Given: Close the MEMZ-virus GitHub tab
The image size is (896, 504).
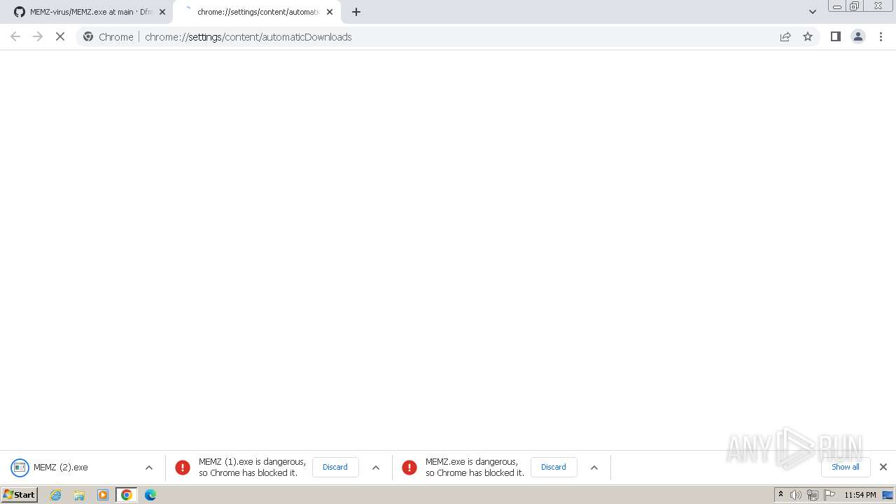Looking at the screenshot, I should coord(162,12).
